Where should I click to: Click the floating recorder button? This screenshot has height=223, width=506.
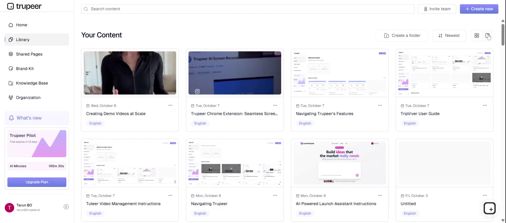490,209
